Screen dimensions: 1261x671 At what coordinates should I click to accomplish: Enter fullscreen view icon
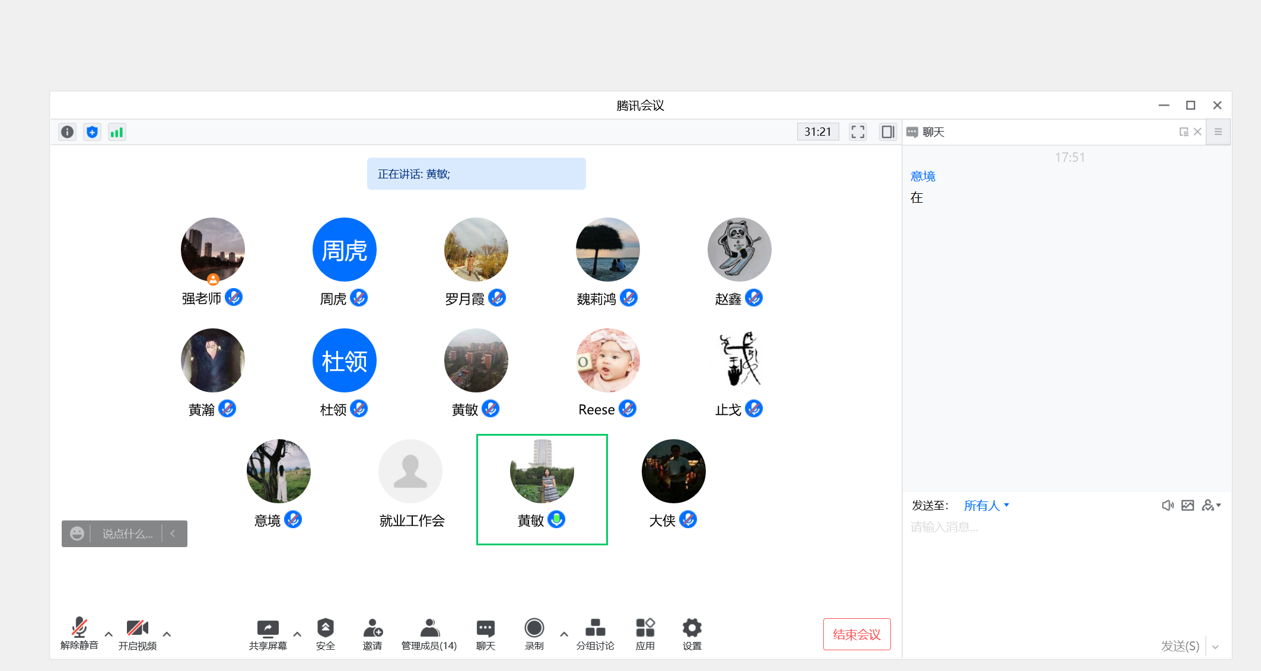tap(858, 132)
